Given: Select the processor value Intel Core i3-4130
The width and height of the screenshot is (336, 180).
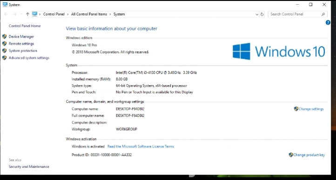Looking at the screenshot, I should pos(156,73).
